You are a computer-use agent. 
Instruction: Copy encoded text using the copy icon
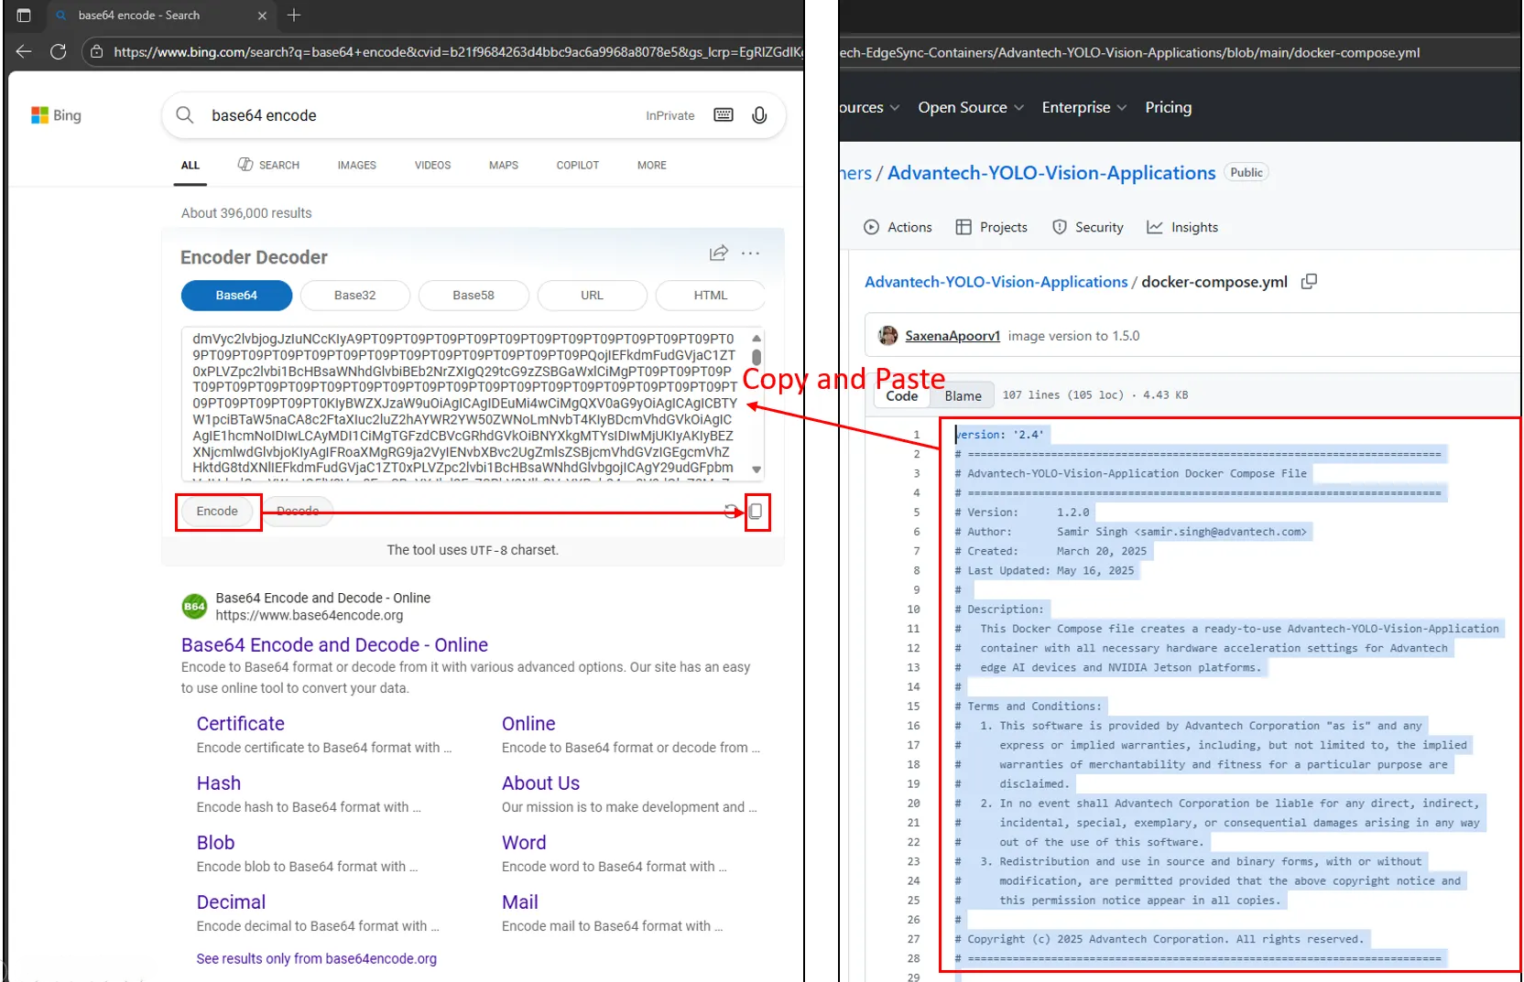757,512
